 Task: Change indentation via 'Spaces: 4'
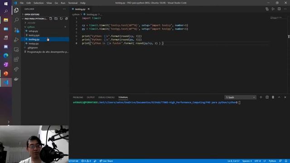click(247, 161)
